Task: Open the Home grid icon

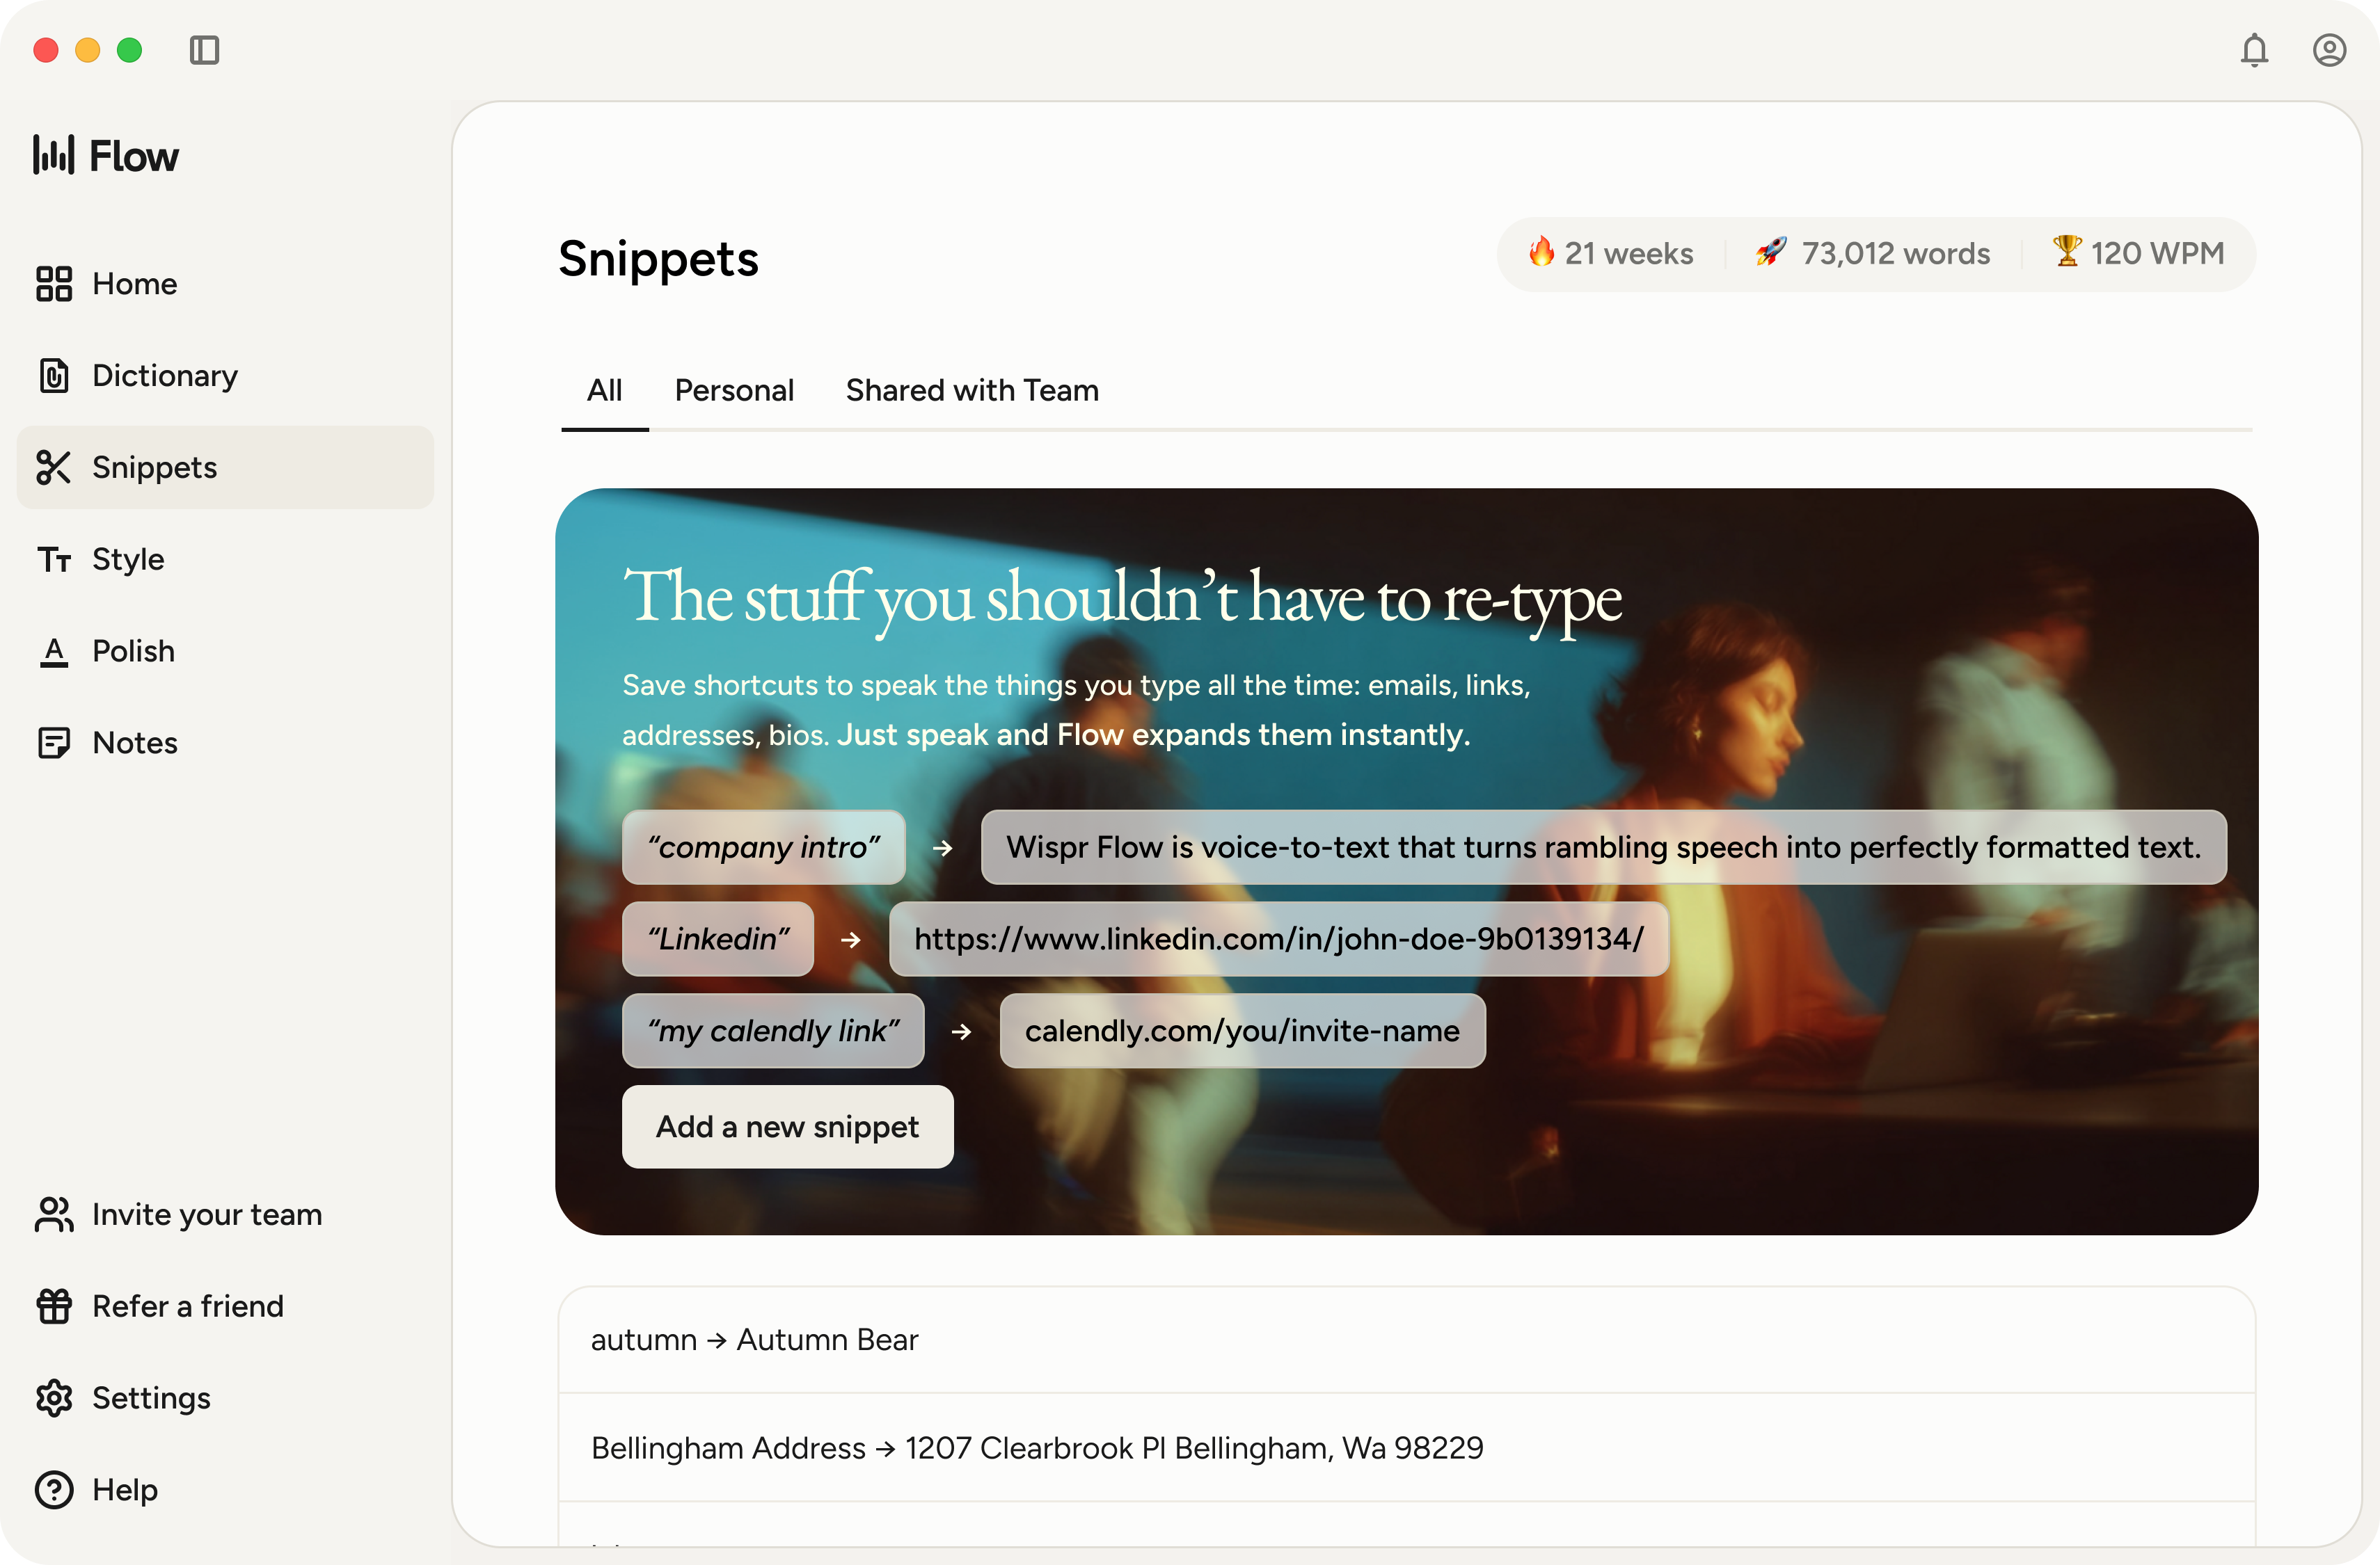Action: [x=55, y=284]
